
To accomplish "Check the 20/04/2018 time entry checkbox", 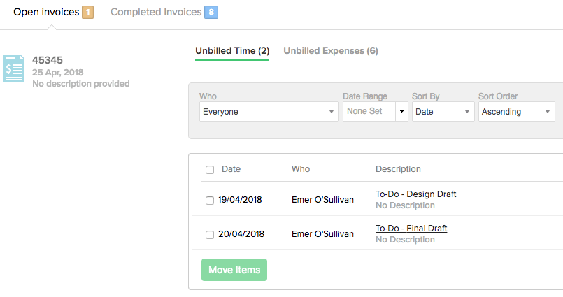I will 210,235.
